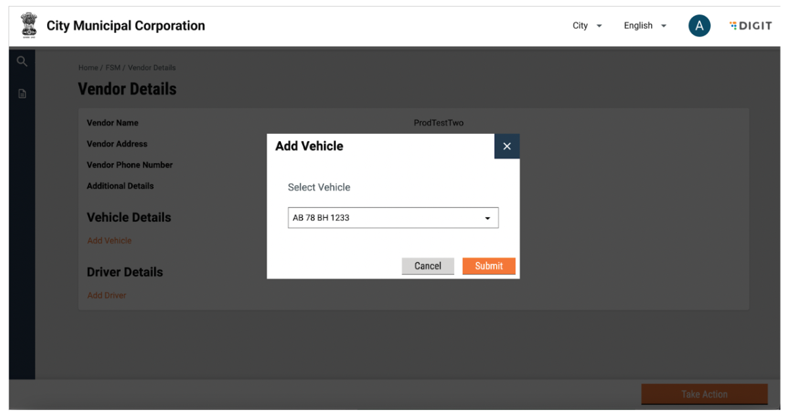Click the DIGIT logo
Viewport: 798px width, 416px height.
click(750, 26)
